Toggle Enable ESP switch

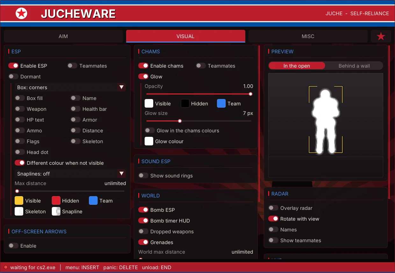tap(13, 66)
